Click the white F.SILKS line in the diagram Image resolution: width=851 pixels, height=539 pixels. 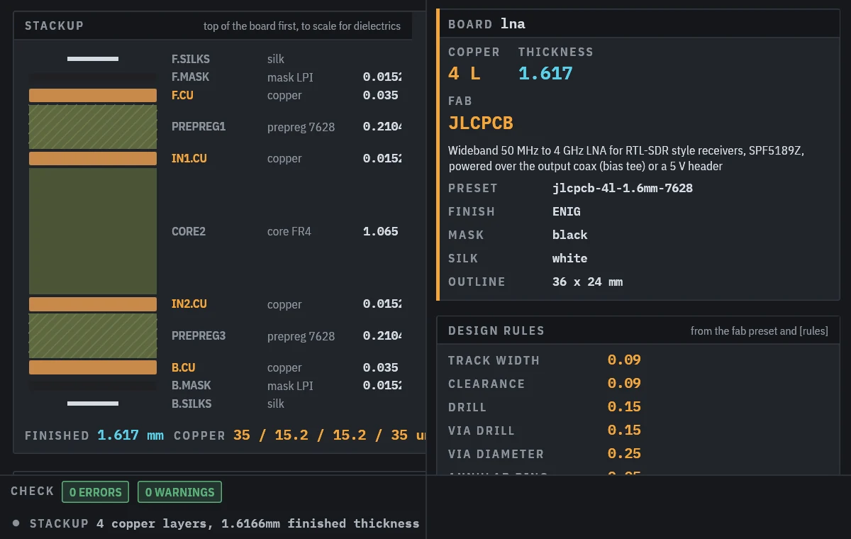(x=93, y=59)
